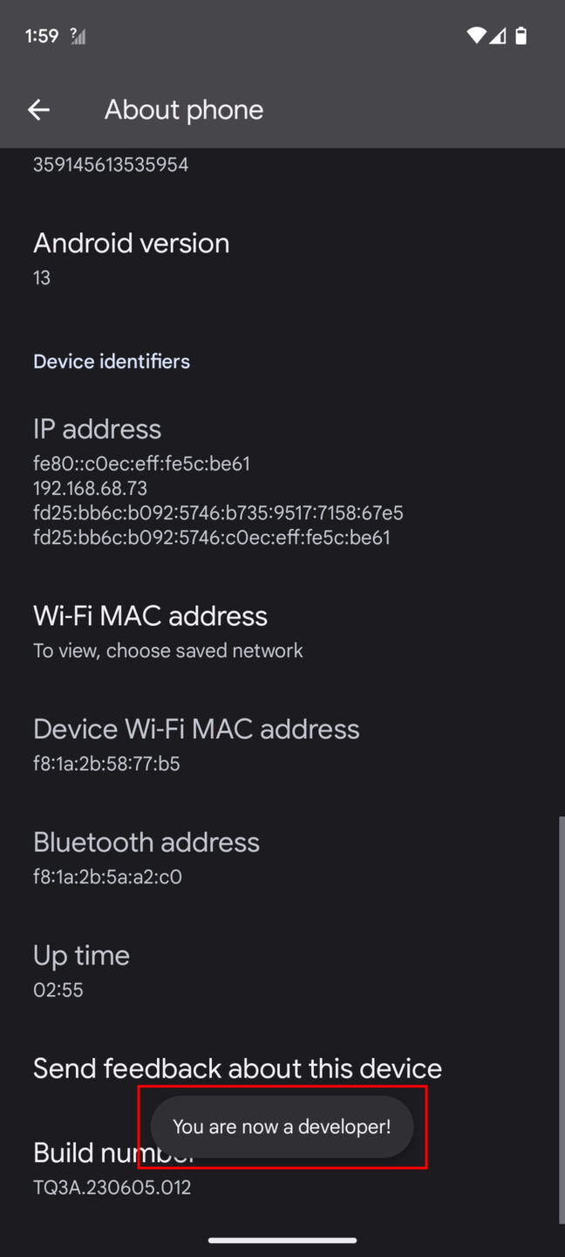This screenshot has height=1257, width=565.
Task: Select the Bluetooth address entry
Action: pos(146,857)
